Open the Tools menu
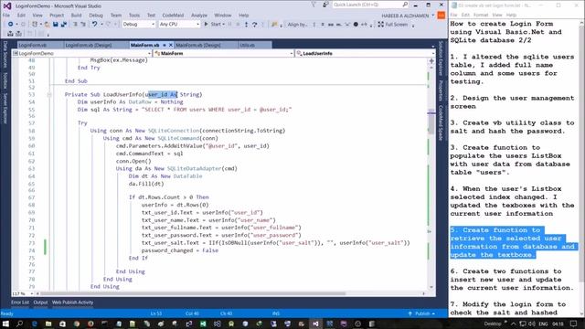Viewport: 585px width, 329px height. click(134, 16)
